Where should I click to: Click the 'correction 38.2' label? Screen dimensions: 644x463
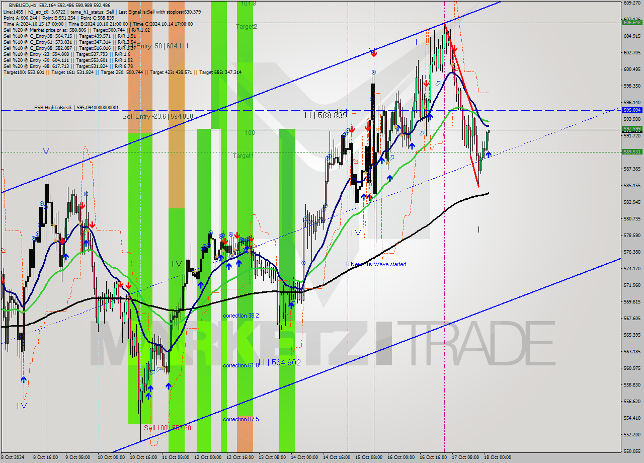tap(241, 316)
